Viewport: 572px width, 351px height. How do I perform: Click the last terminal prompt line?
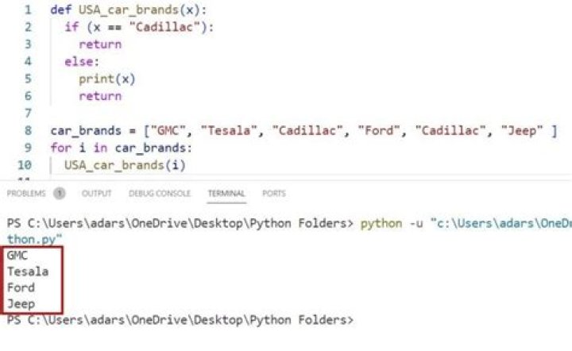[180, 320]
